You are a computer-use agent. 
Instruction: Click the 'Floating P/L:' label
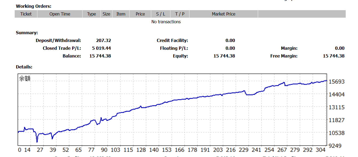[x=174, y=48]
